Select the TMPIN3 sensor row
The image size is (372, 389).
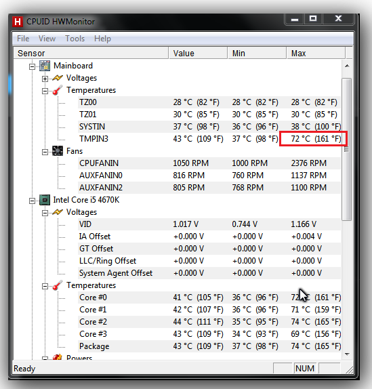click(x=209, y=139)
